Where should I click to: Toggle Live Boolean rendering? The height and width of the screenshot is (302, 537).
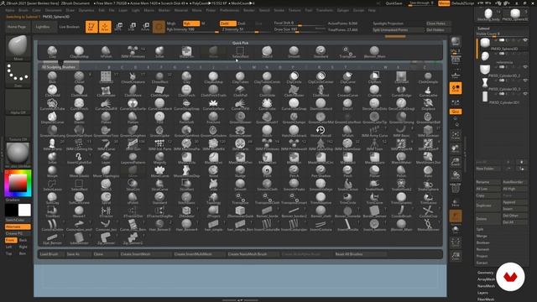pyautogui.click(x=70, y=27)
